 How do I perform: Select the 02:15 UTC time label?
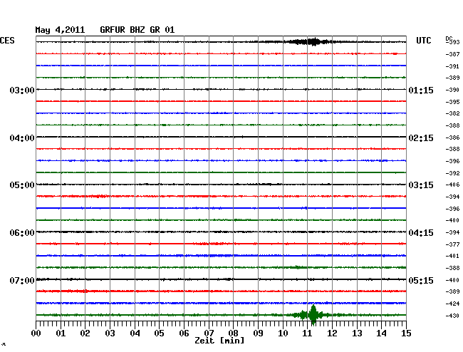(x=421, y=138)
